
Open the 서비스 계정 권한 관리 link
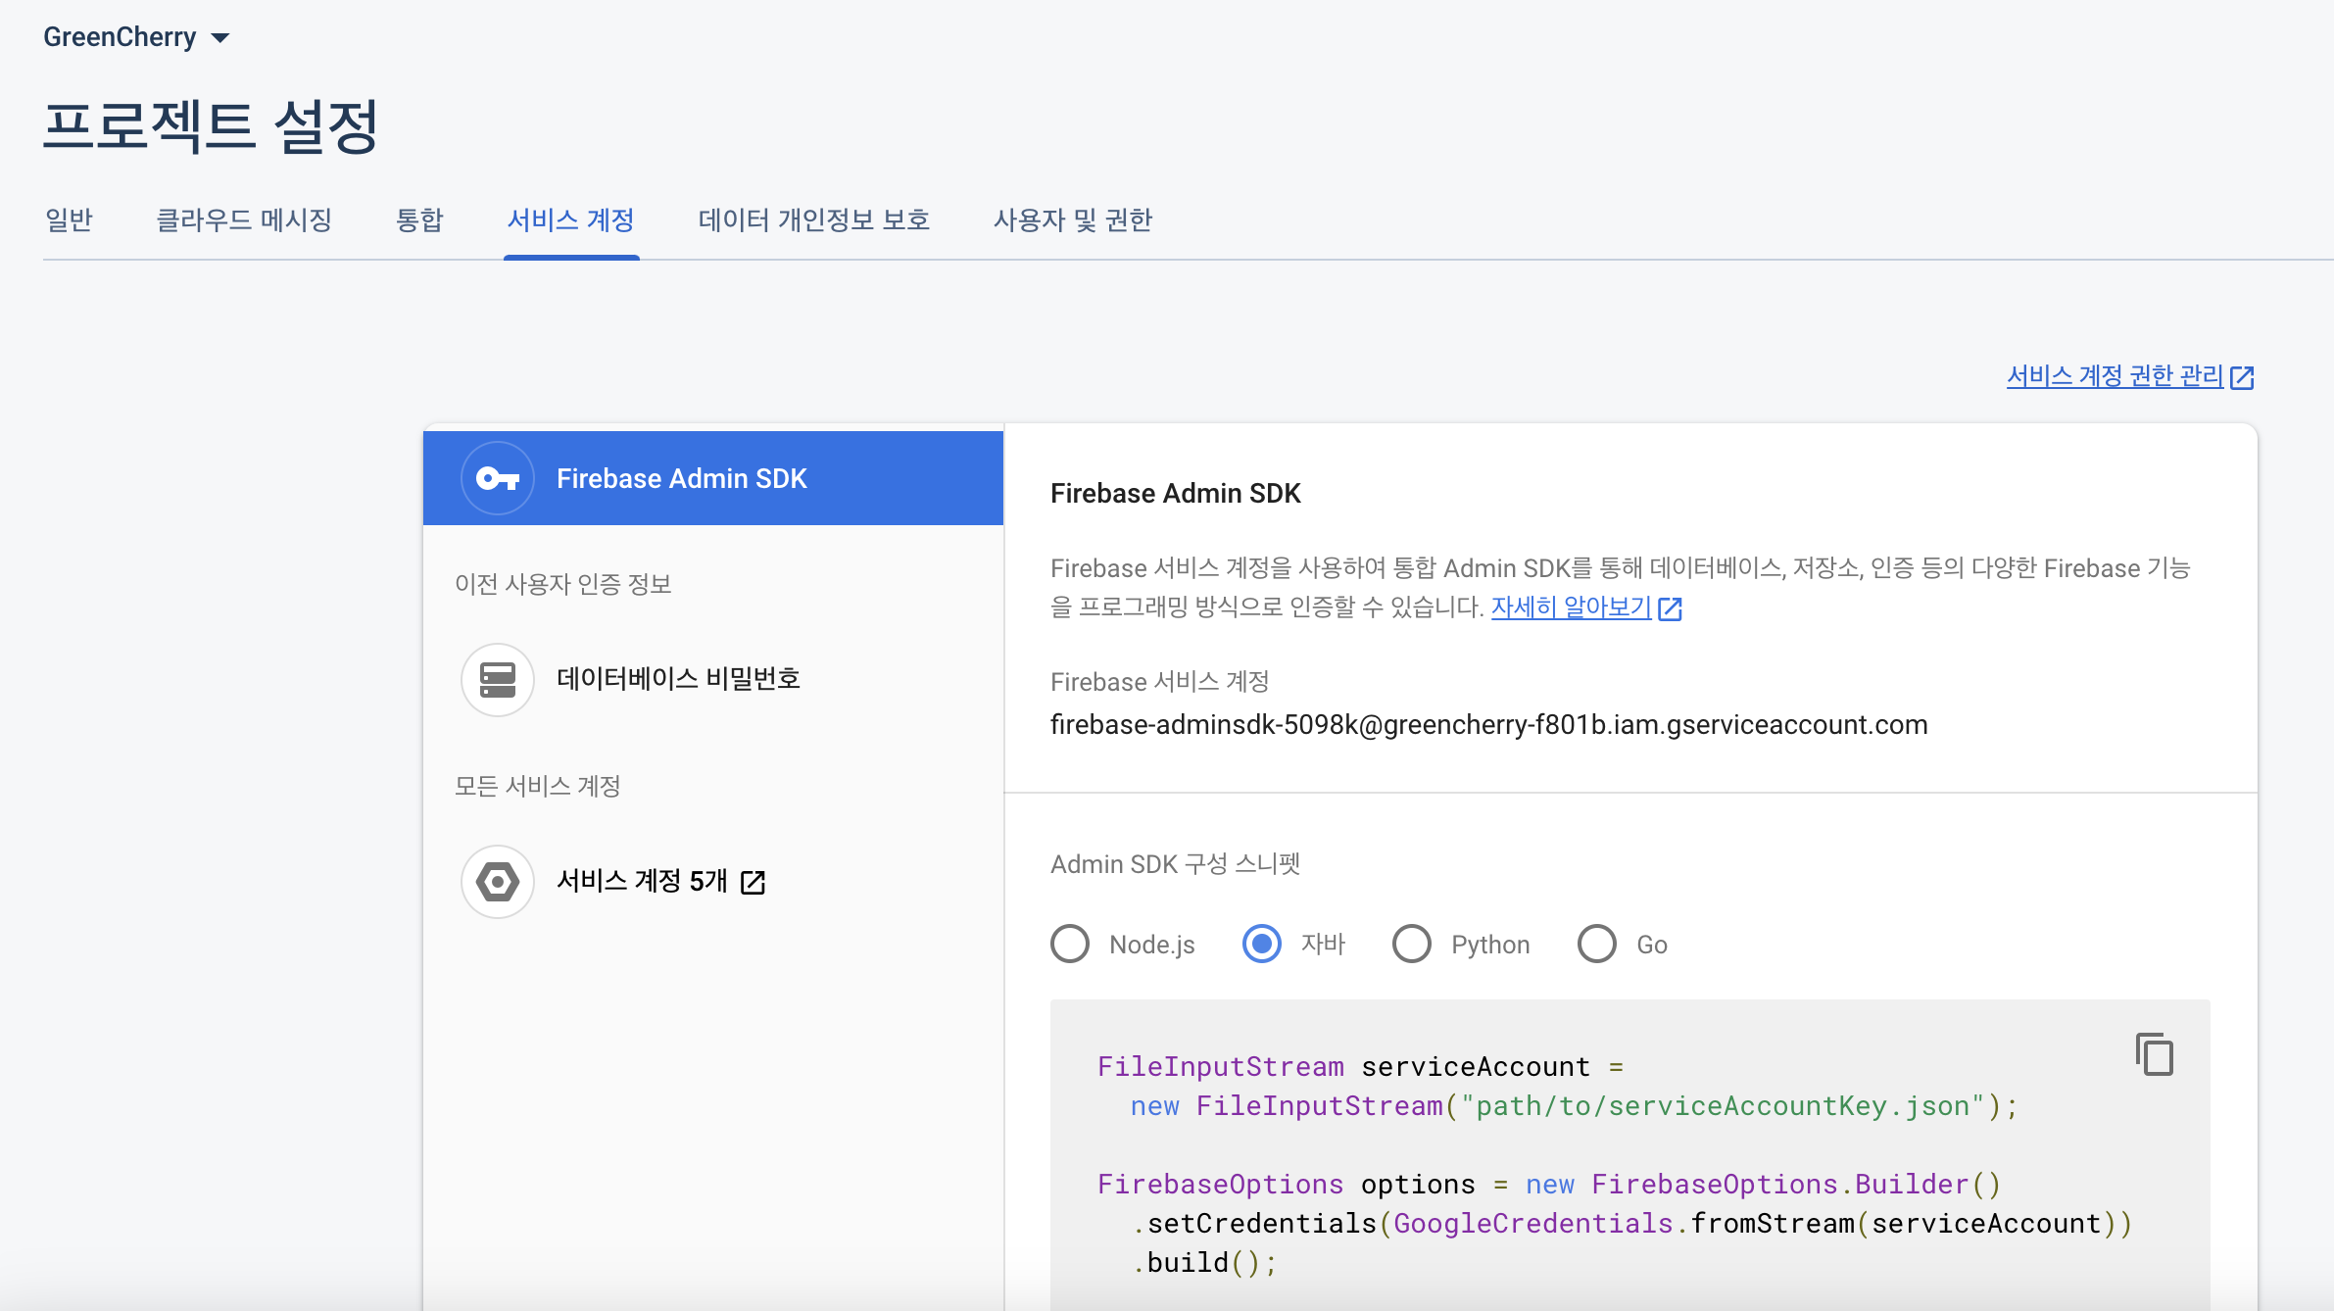coord(2115,376)
